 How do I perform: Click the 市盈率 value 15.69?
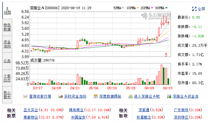pos(197,73)
